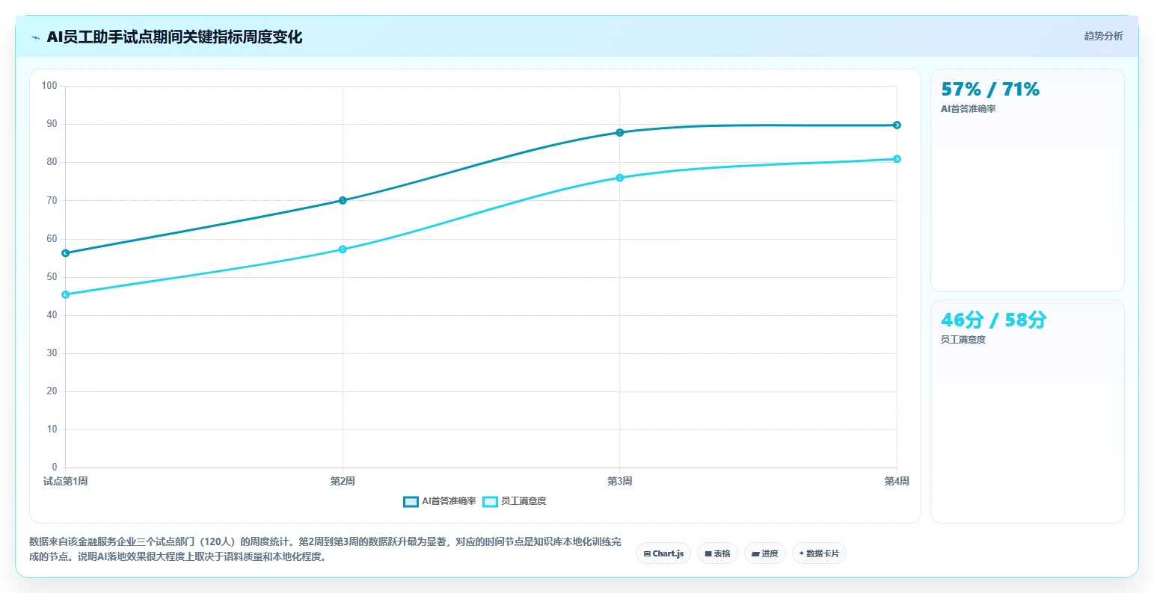This screenshot has width=1154, height=593.
Task: Select the 表格 tag chip
Action: [717, 553]
